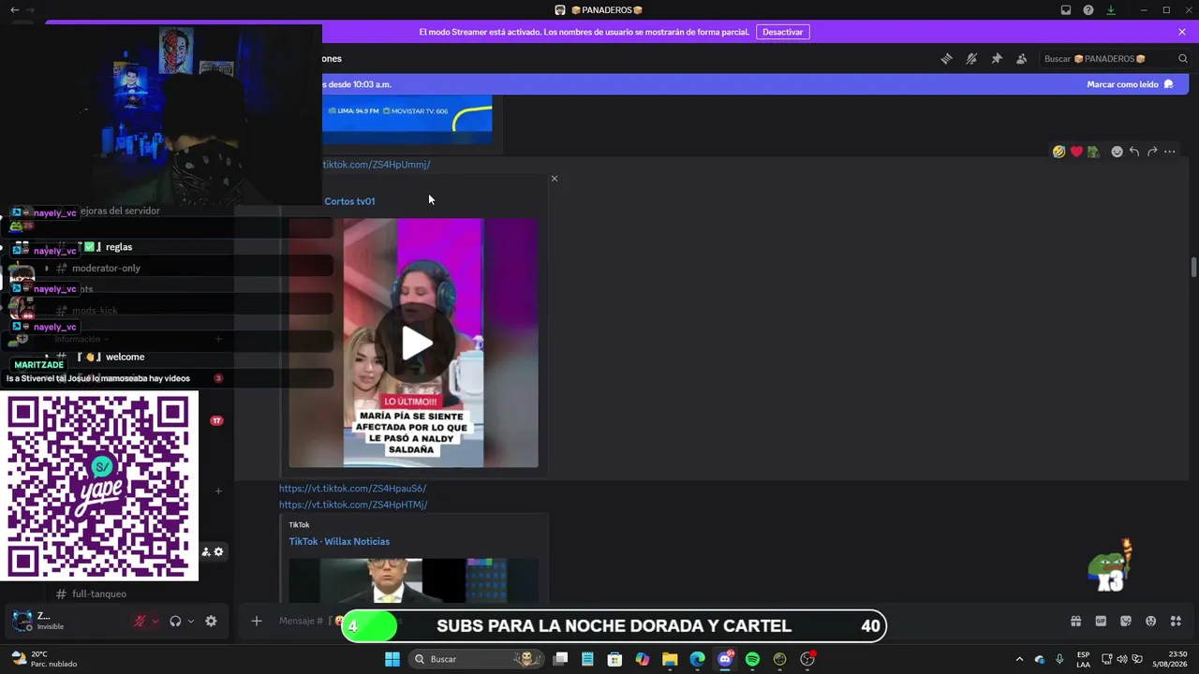Open the Windows Start menu
The height and width of the screenshot is (674, 1199).
(392, 659)
